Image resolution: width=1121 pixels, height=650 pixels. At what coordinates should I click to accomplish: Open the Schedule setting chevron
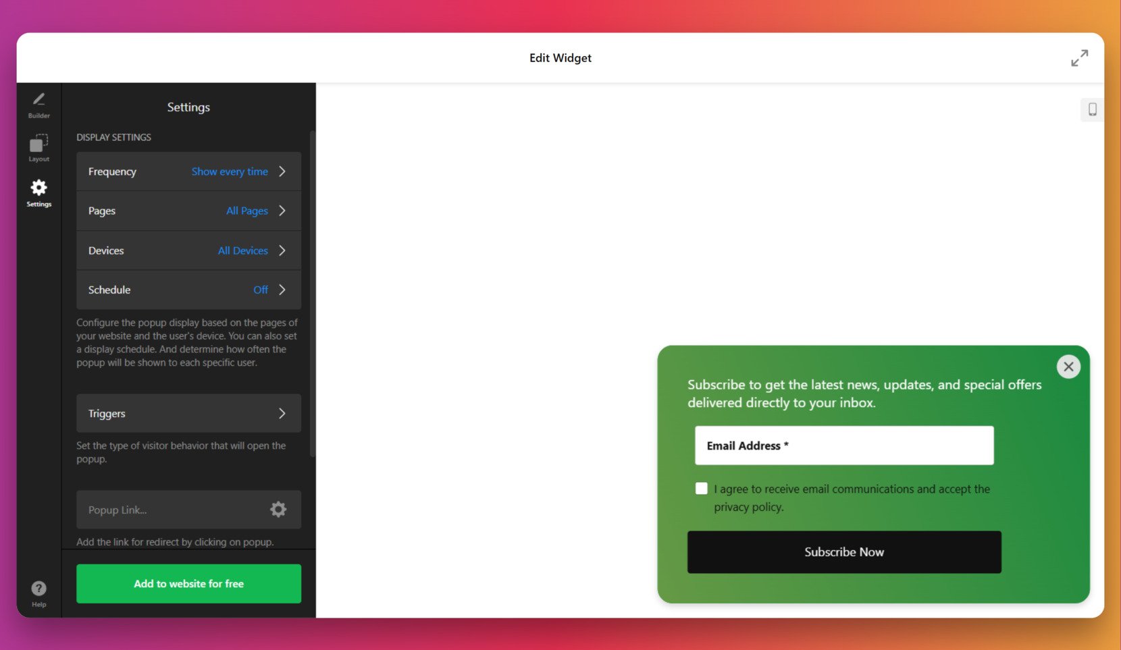(x=282, y=290)
